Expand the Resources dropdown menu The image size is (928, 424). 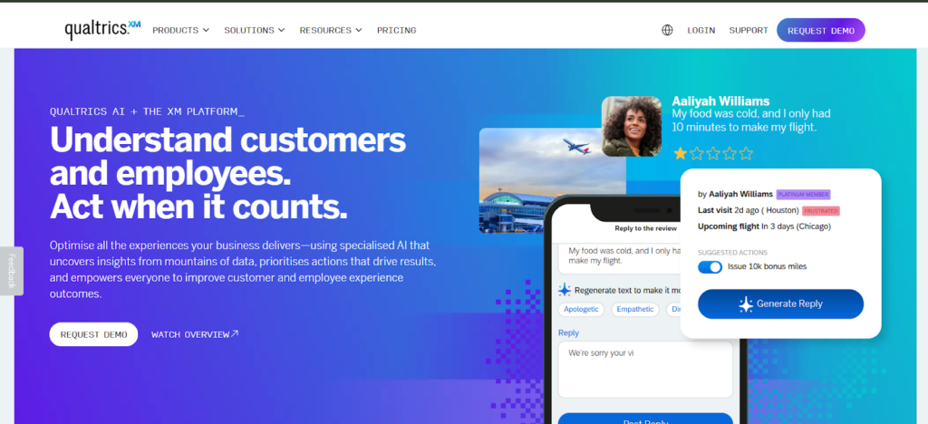point(330,30)
